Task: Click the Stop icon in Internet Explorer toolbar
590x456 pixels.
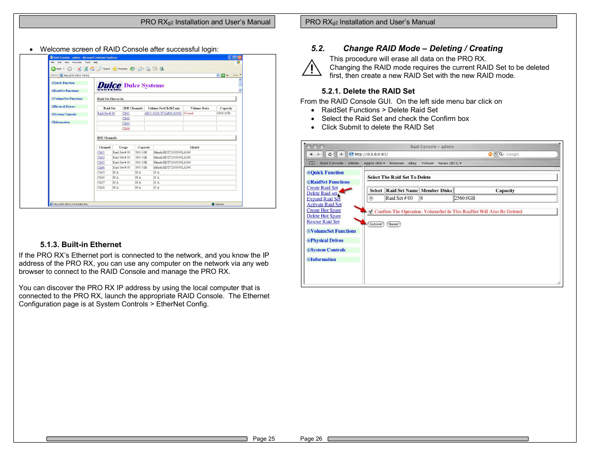Action: click(x=79, y=69)
